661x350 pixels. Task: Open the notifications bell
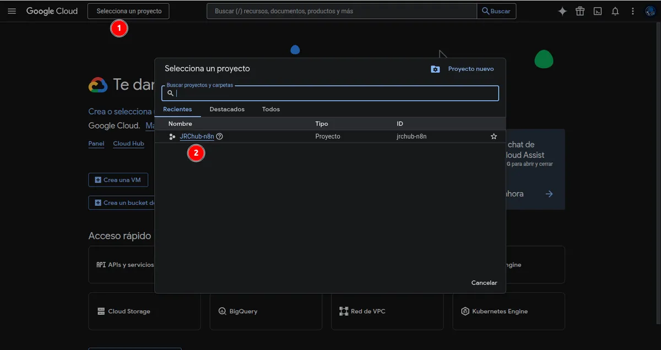pos(615,11)
